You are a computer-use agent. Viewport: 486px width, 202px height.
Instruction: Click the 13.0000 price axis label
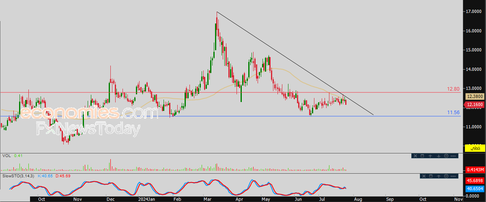473,89
